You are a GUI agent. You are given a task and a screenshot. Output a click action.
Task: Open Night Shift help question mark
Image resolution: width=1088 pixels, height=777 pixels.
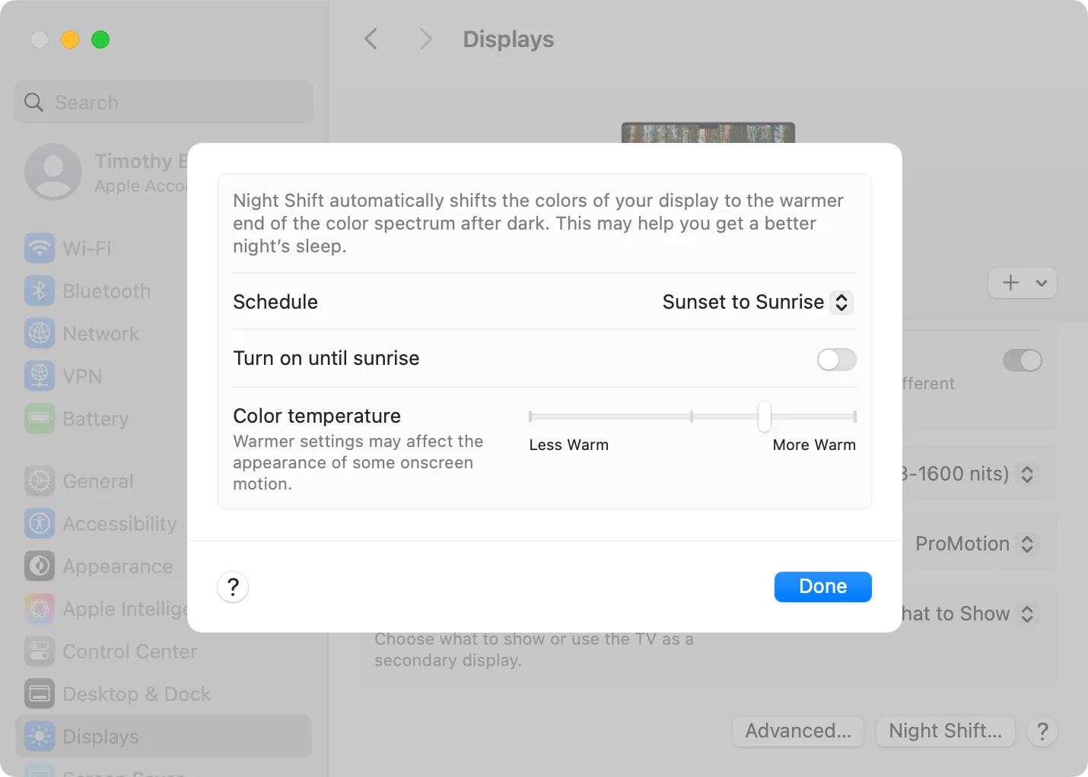(233, 587)
